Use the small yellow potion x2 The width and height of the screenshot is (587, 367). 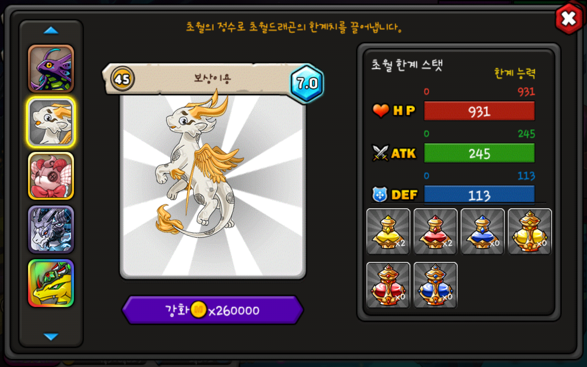click(x=388, y=232)
